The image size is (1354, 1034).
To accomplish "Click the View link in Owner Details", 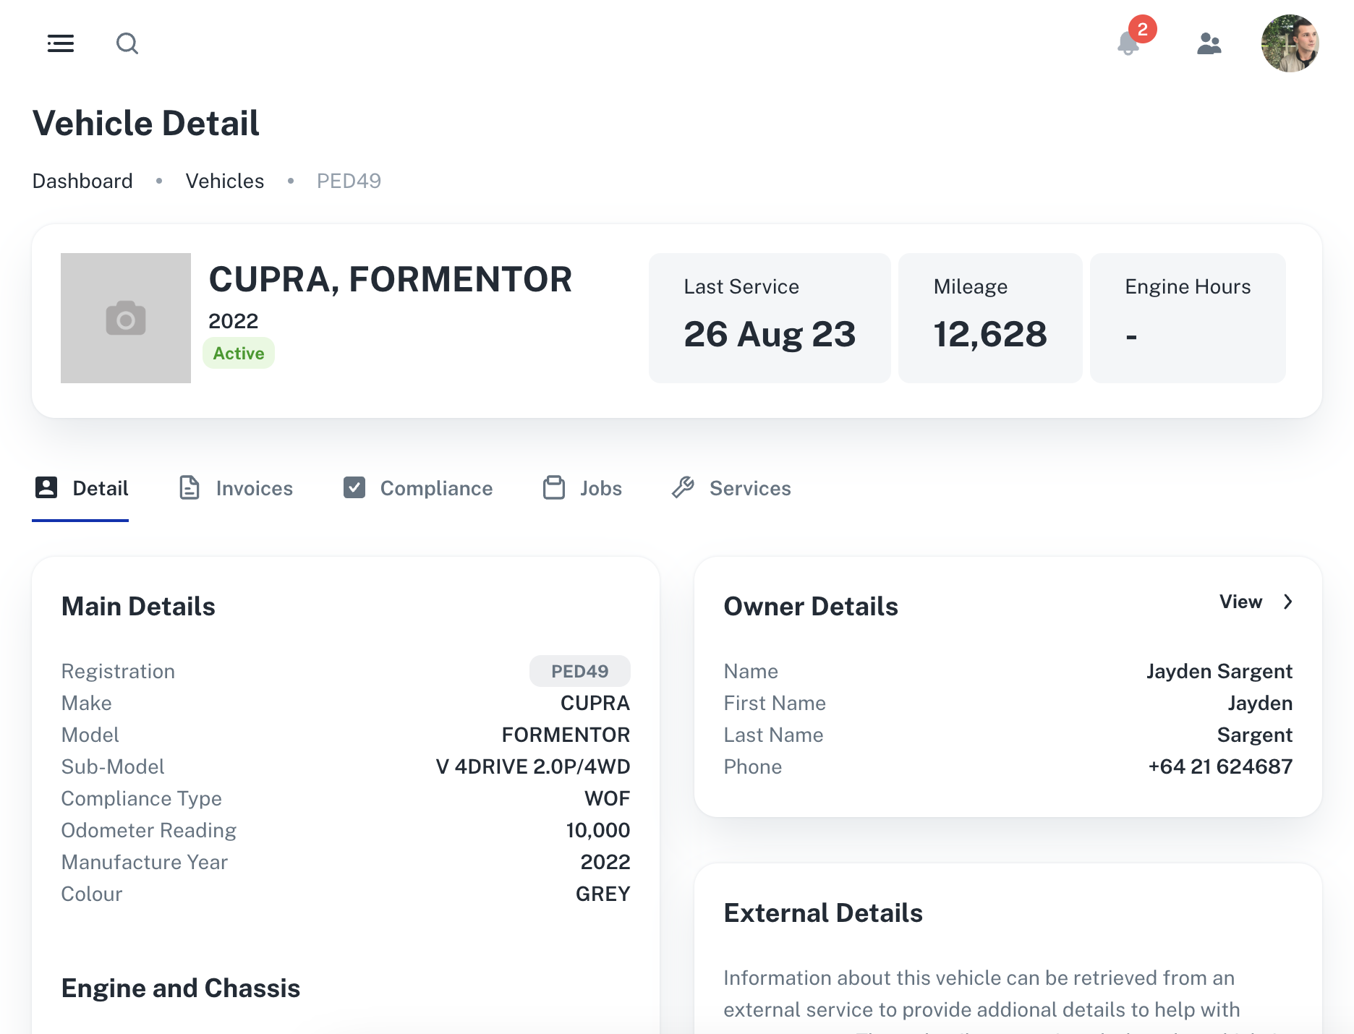I will coord(1241,601).
